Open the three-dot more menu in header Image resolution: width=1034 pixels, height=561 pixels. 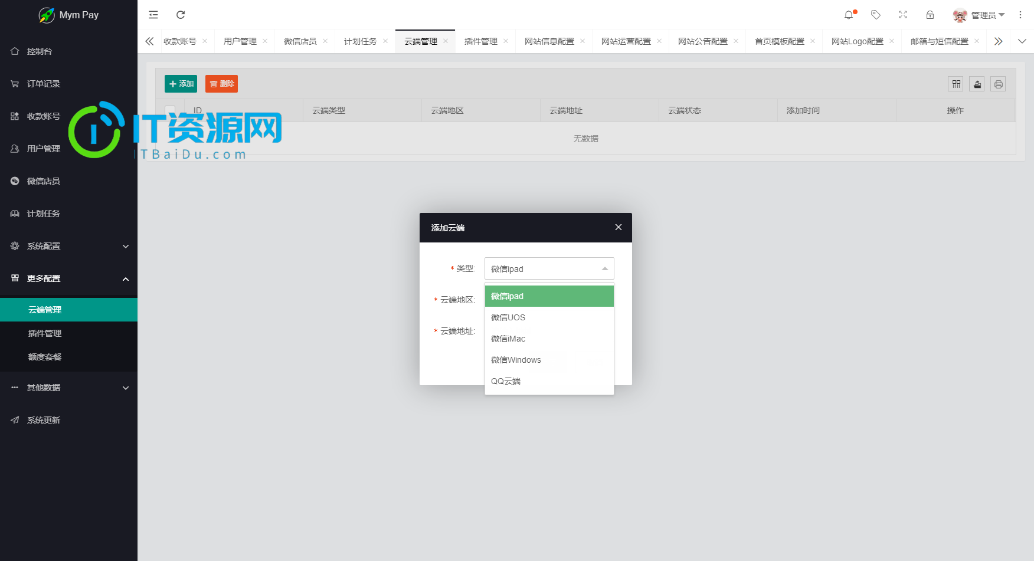[x=1020, y=15]
